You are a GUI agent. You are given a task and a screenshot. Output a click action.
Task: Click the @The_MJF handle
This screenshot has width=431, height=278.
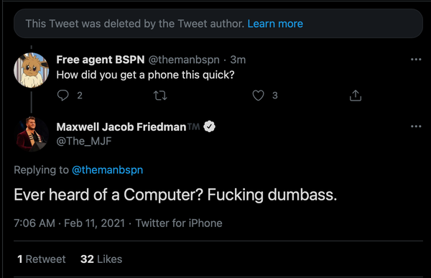(x=84, y=141)
